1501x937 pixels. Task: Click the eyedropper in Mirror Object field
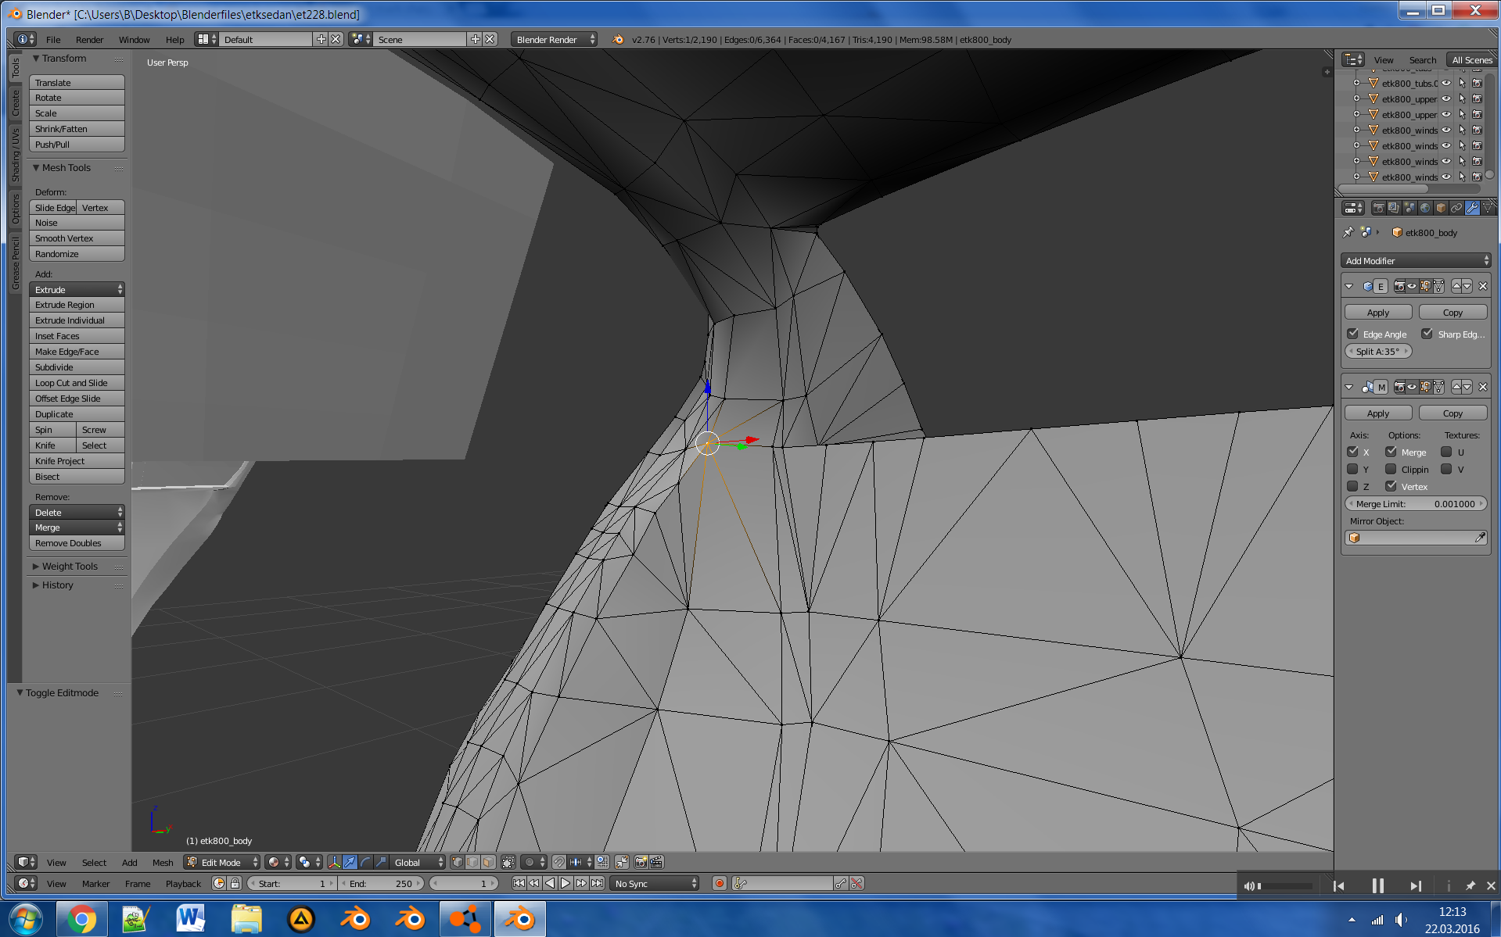[x=1480, y=538]
